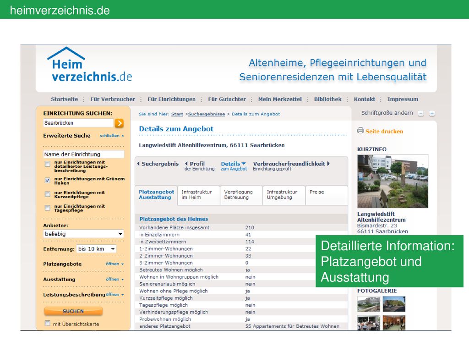The height and width of the screenshot is (352, 469).
Task: Switch to Verpflegung Betreuung tab
Action: tap(241, 195)
